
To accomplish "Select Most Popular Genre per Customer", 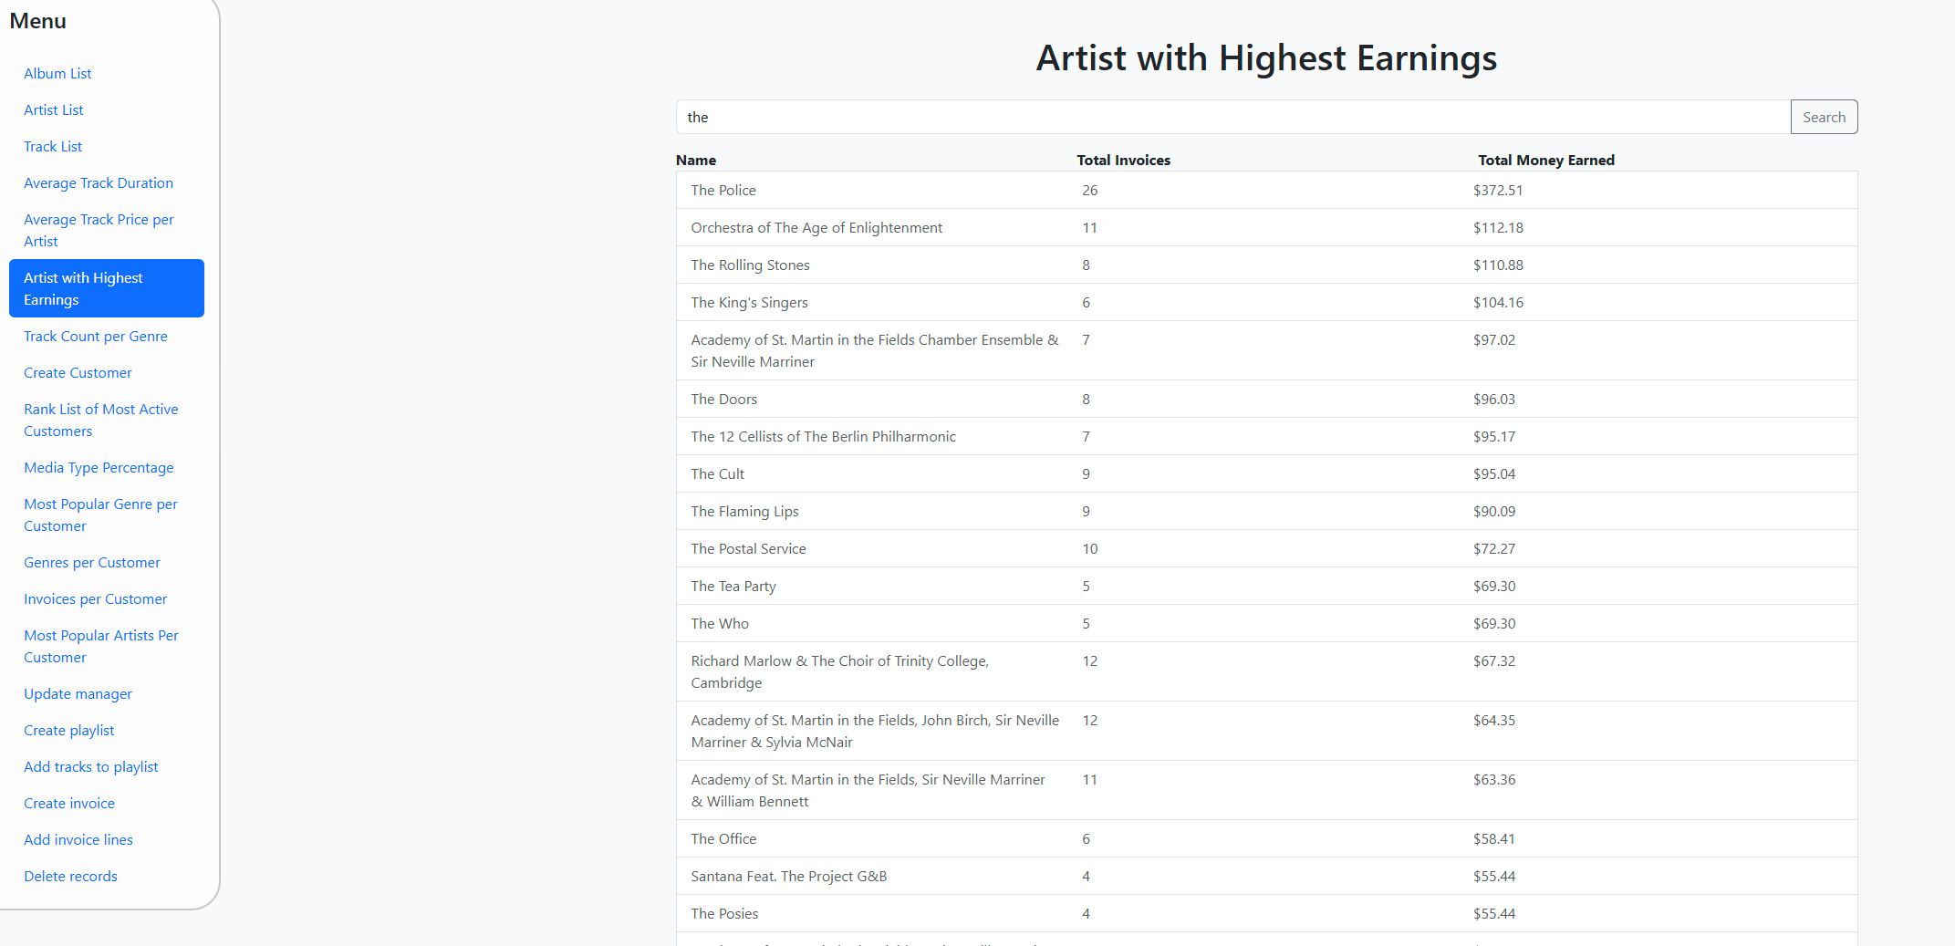I will (x=100, y=515).
